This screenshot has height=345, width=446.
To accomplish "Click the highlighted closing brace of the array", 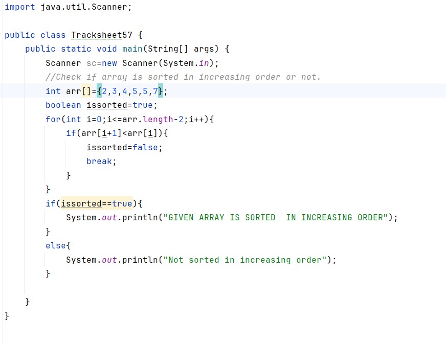I will point(161,91).
